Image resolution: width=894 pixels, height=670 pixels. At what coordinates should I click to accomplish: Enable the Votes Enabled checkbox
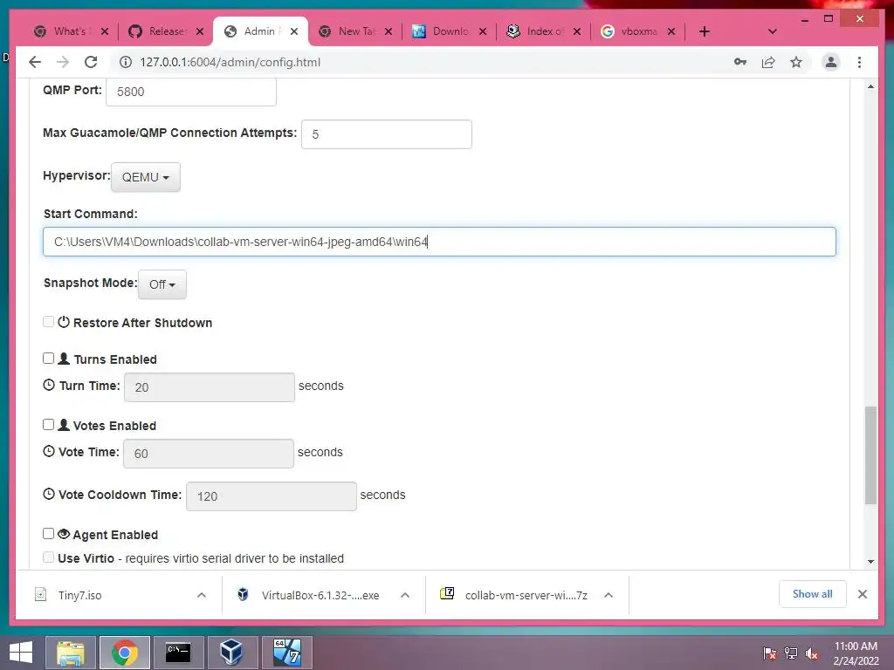[x=49, y=425]
